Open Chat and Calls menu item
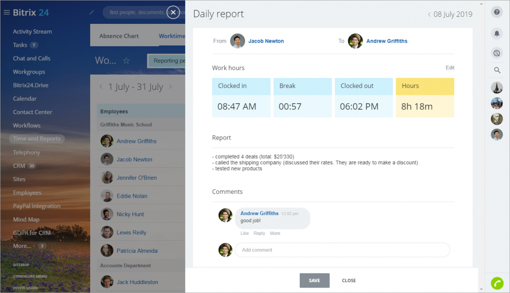The height and width of the screenshot is (293, 510). [31, 59]
